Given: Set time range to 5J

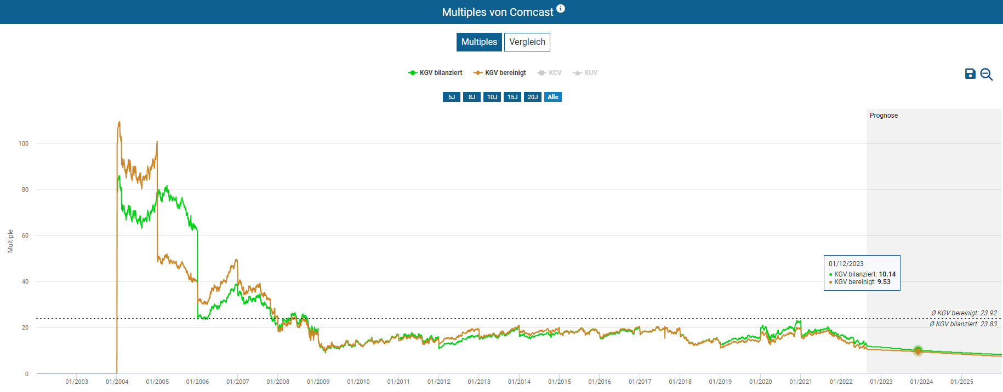Looking at the screenshot, I should click(451, 97).
